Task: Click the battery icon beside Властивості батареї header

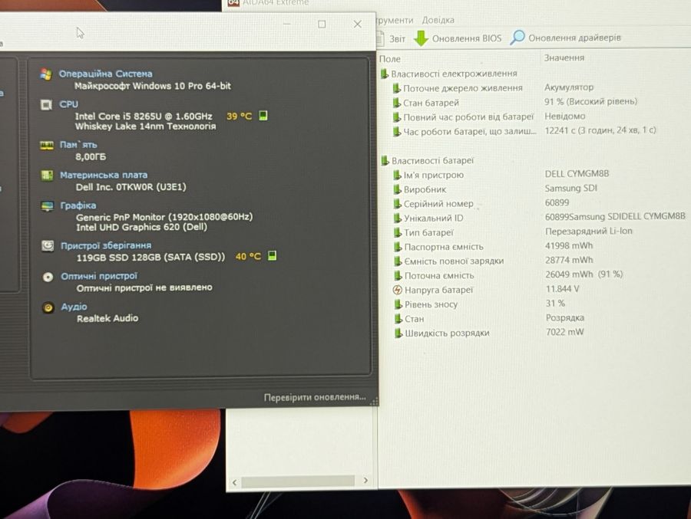Action: click(385, 161)
